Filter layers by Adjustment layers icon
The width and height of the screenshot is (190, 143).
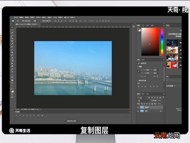(x=152, y=98)
